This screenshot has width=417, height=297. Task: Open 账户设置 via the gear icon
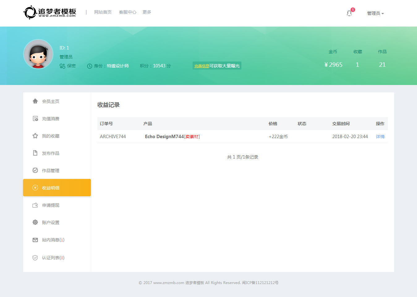click(x=35, y=222)
